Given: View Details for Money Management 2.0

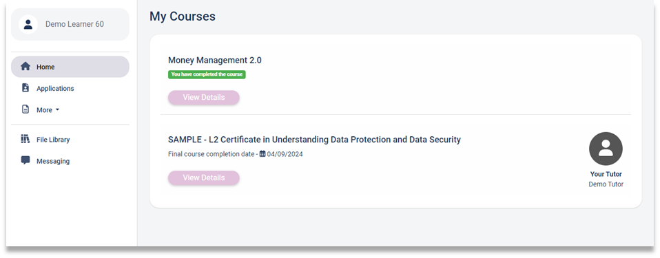Looking at the screenshot, I should tap(204, 97).
